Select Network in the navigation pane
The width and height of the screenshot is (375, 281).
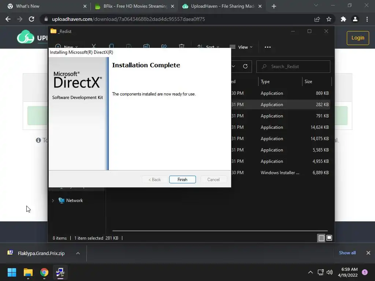click(x=74, y=201)
